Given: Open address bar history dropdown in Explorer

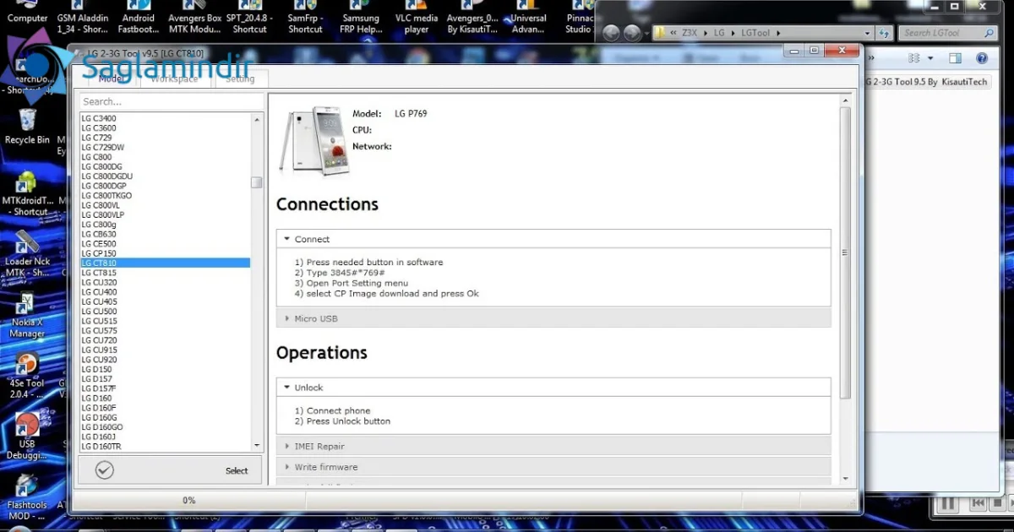Looking at the screenshot, I should coord(867,33).
